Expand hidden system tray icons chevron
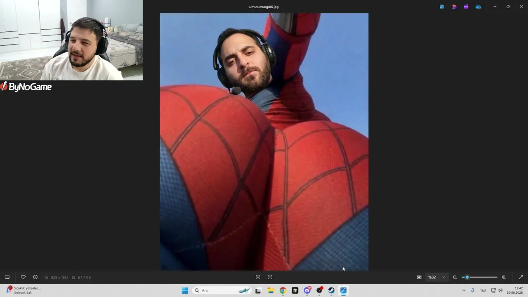Viewport: 528px width, 297px height. 464,290
